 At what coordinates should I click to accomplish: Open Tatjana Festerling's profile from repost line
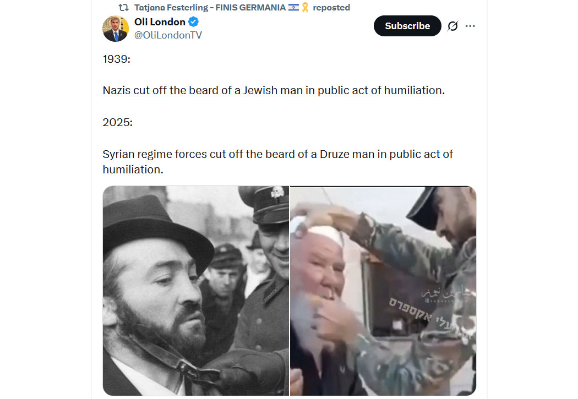coord(210,7)
